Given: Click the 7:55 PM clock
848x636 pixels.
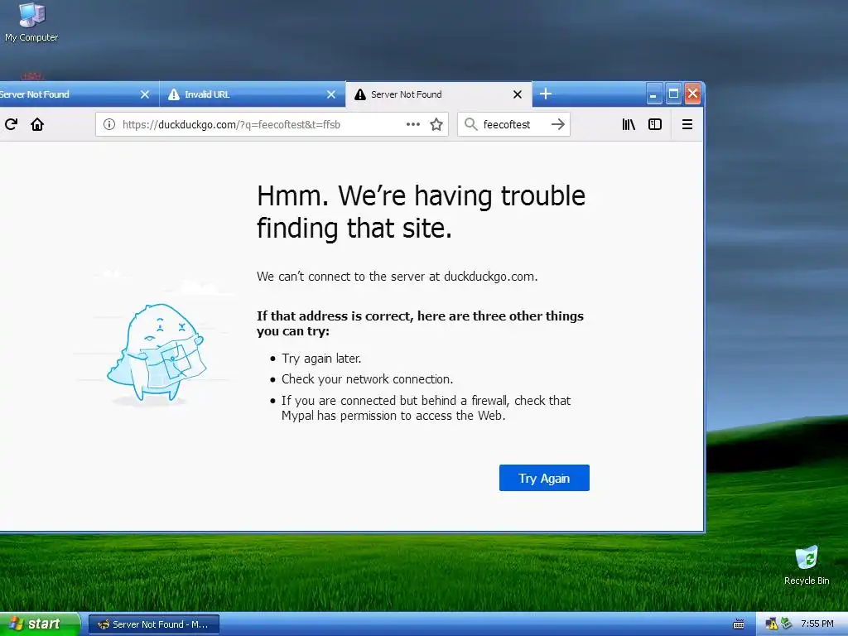Looking at the screenshot, I should click(x=817, y=624).
